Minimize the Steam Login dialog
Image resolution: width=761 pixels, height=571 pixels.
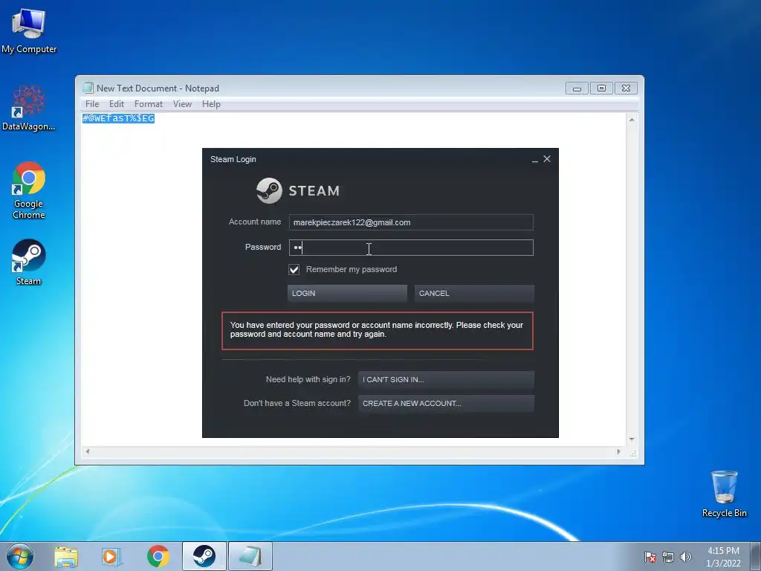(535, 159)
